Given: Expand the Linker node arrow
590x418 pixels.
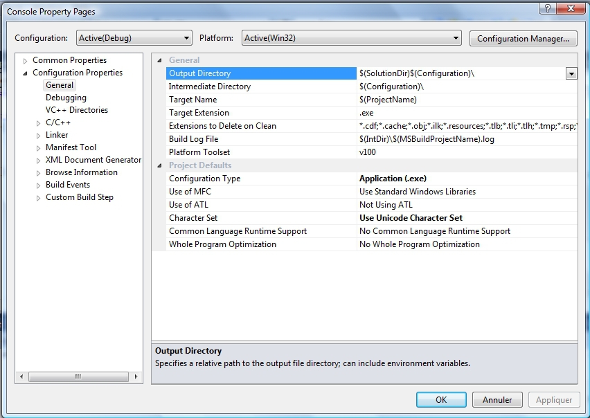Looking at the screenshot, I should coord(39,135).
